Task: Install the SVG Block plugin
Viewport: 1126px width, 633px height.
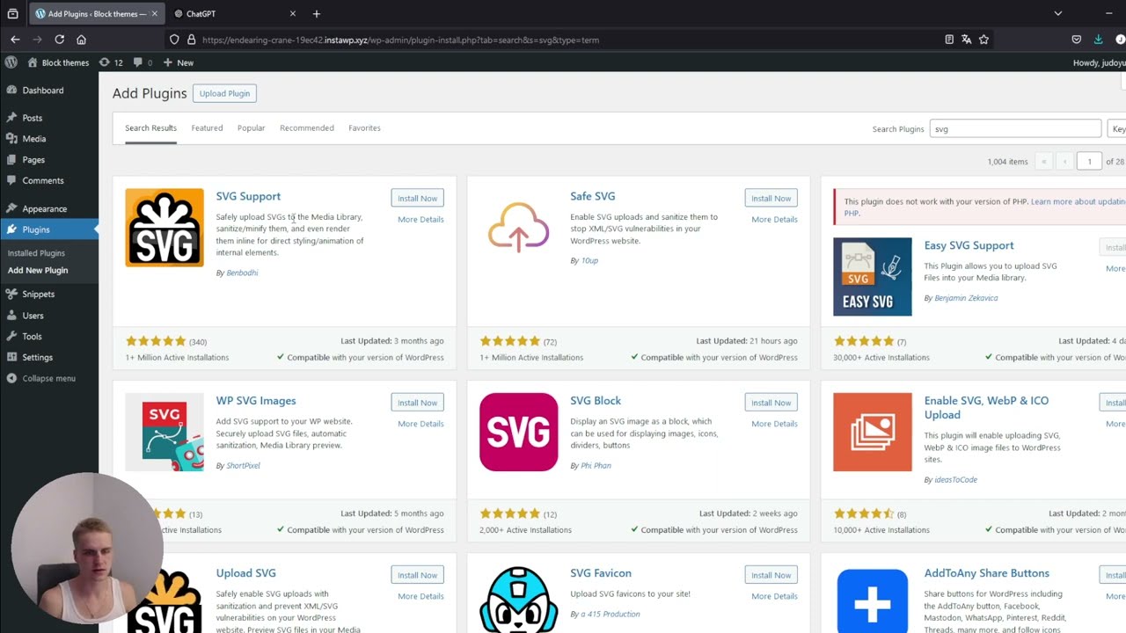Action: point(771,403)
